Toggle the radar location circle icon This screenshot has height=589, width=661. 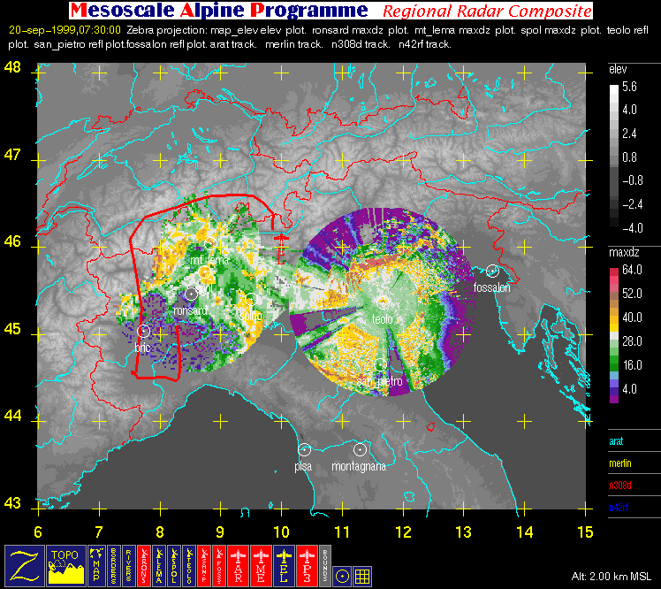tap(342, 577)
